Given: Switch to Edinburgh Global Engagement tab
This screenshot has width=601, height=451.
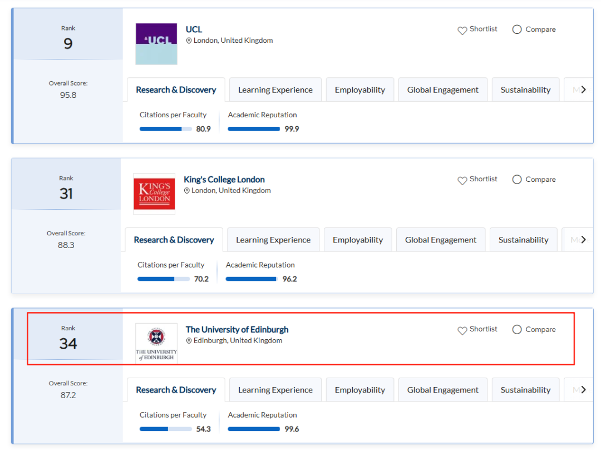Looking at the screenshot, I should click(x=443, y=390).
